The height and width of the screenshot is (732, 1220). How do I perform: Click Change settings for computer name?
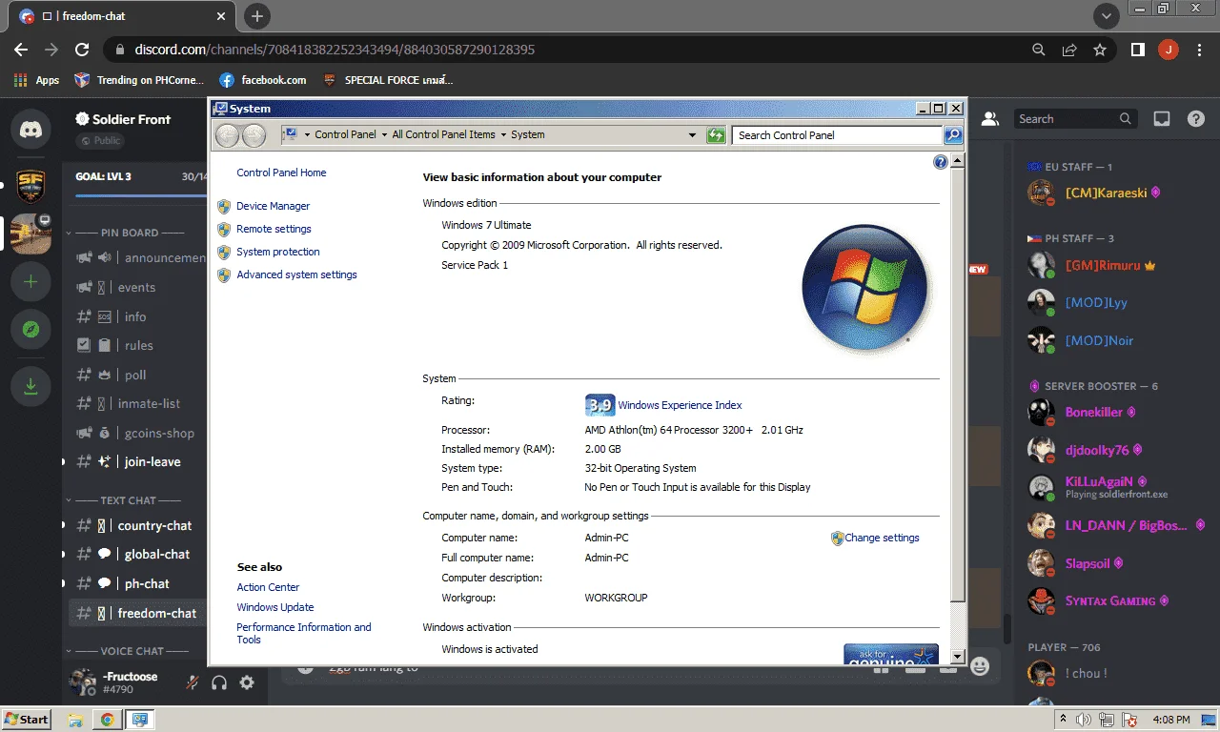click(882, 538)
